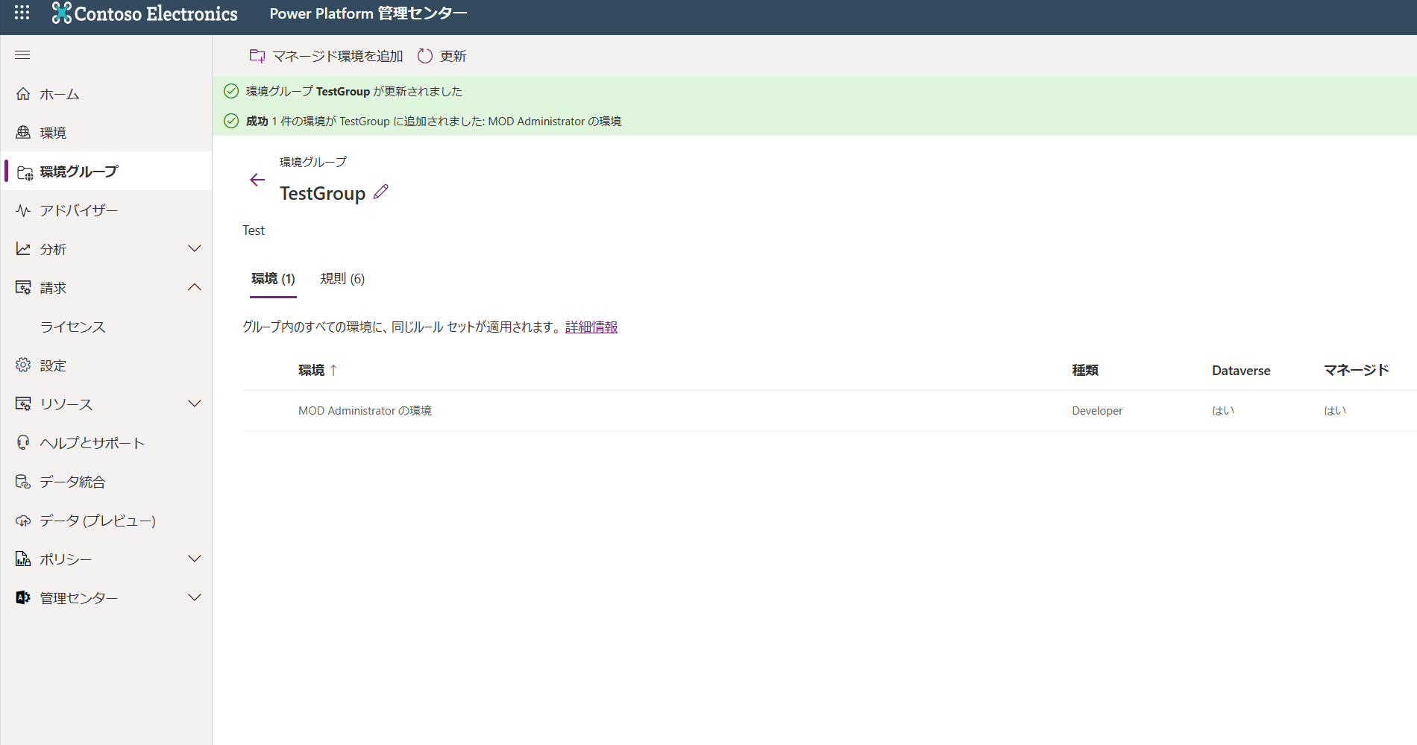Expand the 分析 menu chevron
Image resolution: width=1417 pixels, height=745 pixels.
coord(195,248)
